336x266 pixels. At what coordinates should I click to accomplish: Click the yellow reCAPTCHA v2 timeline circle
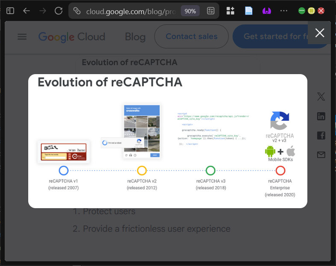[x=142, y=170]
